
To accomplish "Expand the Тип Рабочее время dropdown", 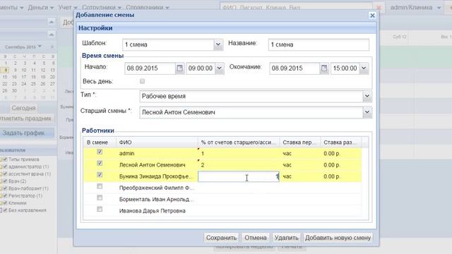I will pyautogui.click(x=367, y=96).
